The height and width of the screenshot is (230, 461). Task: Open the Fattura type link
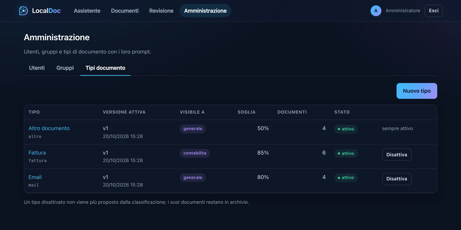pyautogui.click(x=37, y=153)
